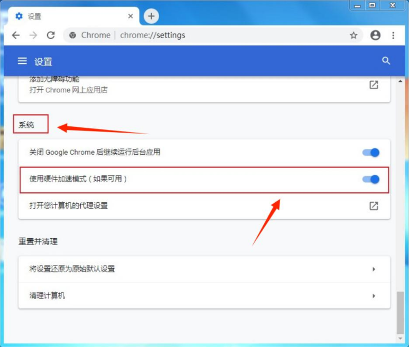Open proxy settings external link icon
The width and height of the screenshot is (409, 347).
pos(374,205)
